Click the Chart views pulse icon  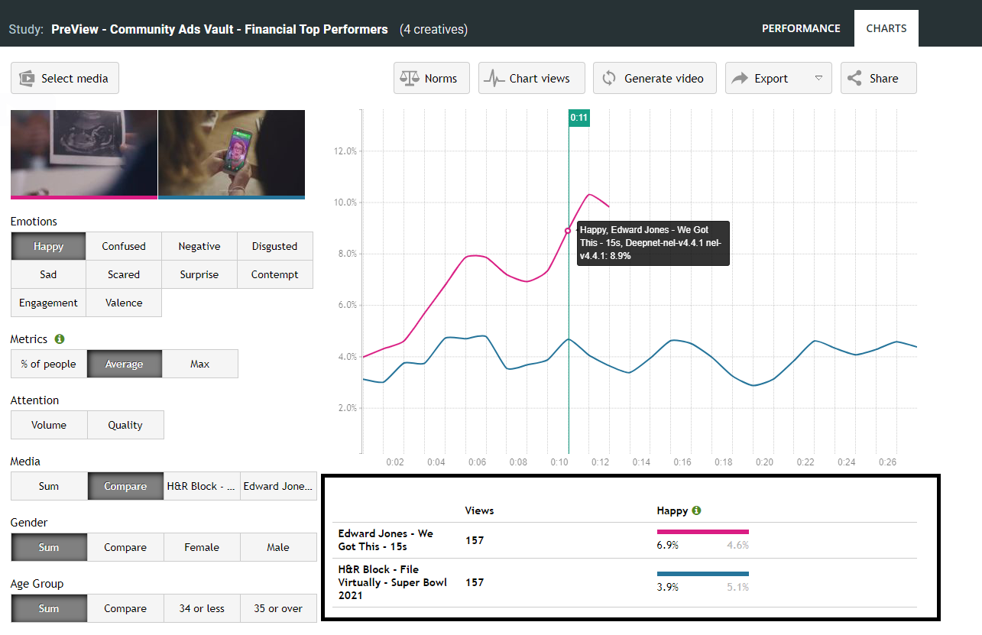pos(495,78)
